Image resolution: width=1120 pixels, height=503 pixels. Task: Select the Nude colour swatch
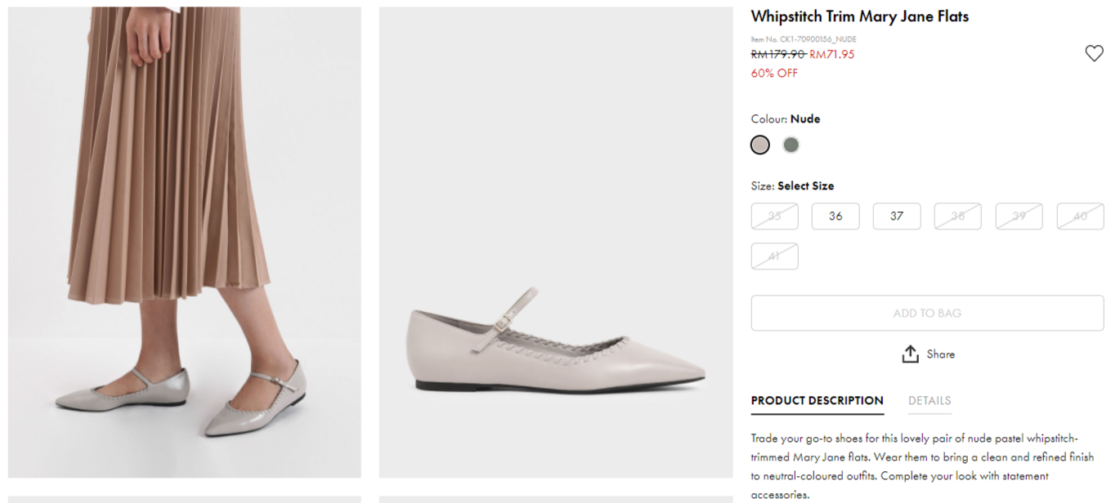[760, 145]
